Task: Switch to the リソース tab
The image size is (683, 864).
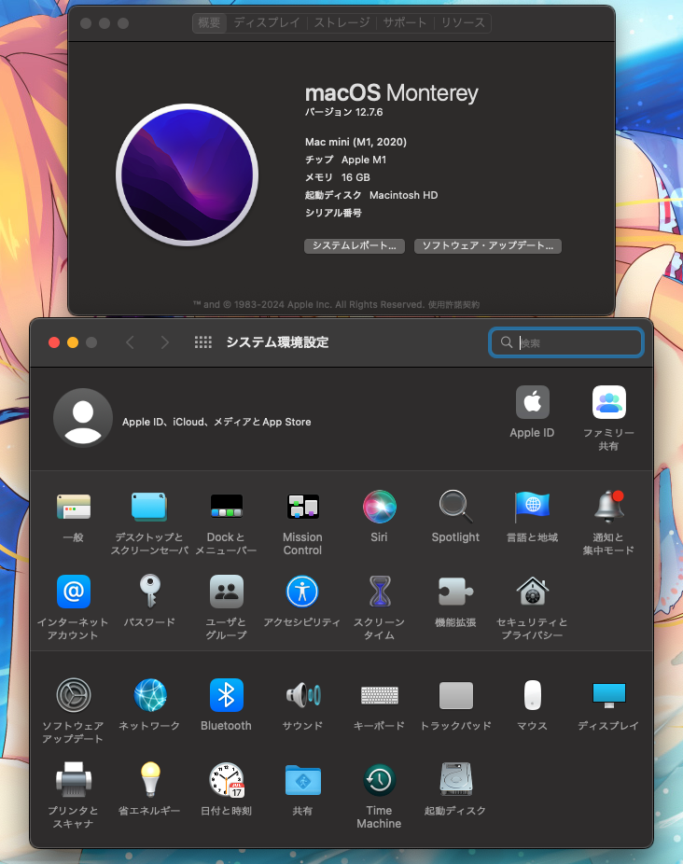Action: point(463,22)
